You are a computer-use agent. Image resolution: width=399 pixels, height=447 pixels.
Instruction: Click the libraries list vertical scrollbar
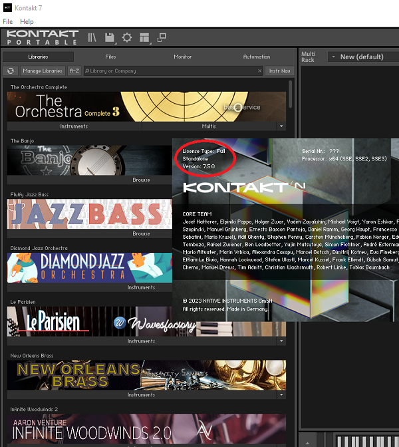pos(290,94)
